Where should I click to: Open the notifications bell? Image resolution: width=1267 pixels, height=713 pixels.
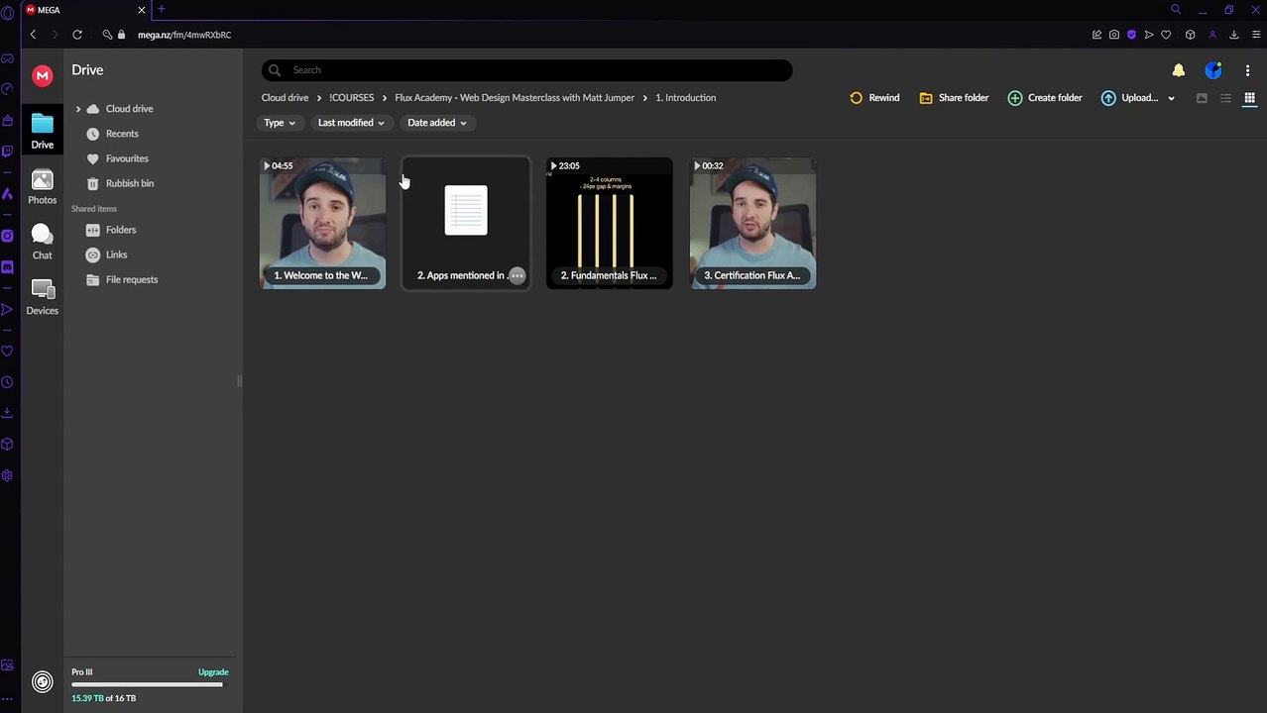pos(1178,70)
